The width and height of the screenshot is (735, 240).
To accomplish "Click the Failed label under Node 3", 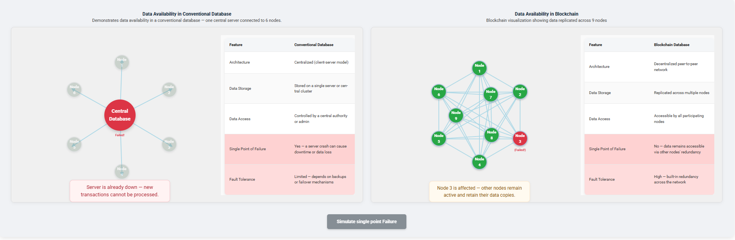I will (520, 149).
